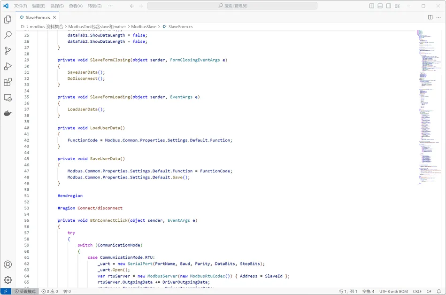The height and width of the screenshot is (295, 446).
Task: Open editor More Actions ellipsis
Action: pyautogui.click(x=438, y=17)
